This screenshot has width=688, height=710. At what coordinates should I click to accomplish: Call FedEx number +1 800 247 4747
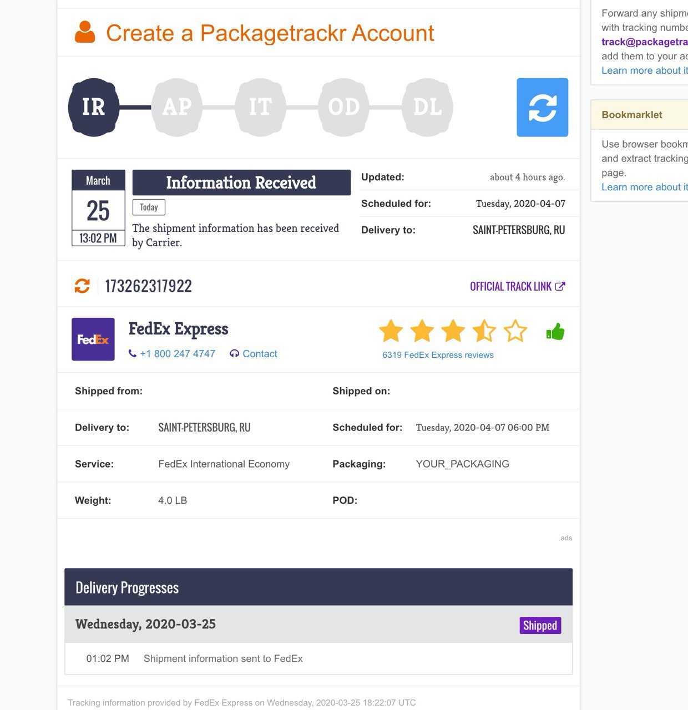(178, 354)
